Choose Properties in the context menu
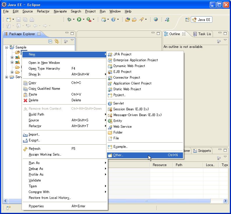The width and height of the screenshot is (231, 214). [x=36, y=206]
